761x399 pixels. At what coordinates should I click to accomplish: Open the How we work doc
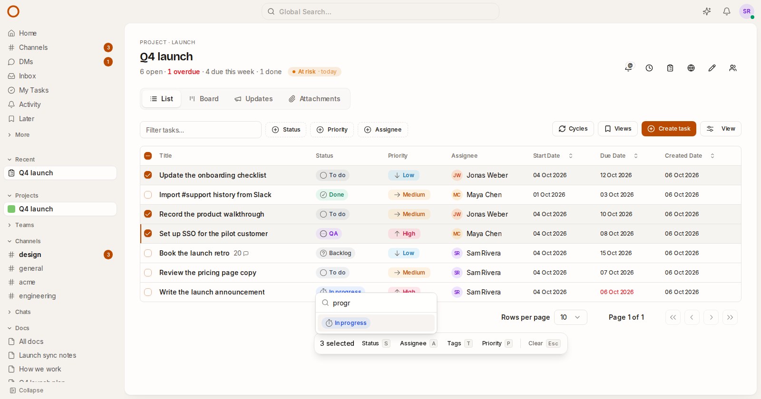click(60, 369)
